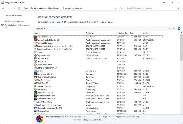This screenshot has height=124, width=183.
Task: Click publisher The Document Foundation
Action: coord(97,102)
